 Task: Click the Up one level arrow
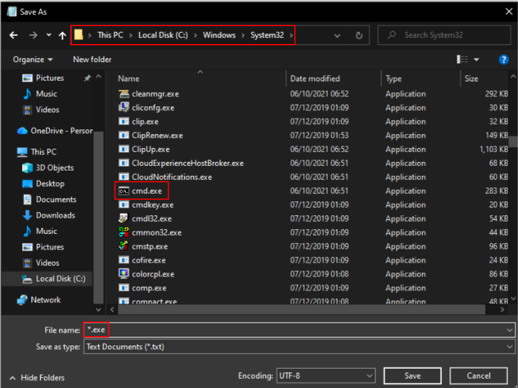click(x=62, y=35)
